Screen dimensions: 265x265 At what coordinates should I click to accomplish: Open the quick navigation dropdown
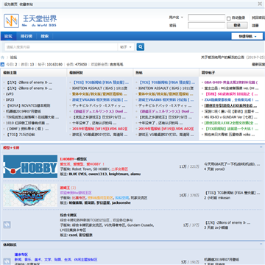247,36
